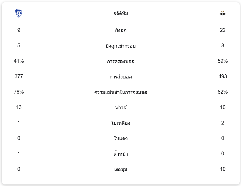Viewport: 241px width, 186px height.
Task: Select the ยิงลูกเข้ากรอบ stat label
Action: click(x=120, y=46)
